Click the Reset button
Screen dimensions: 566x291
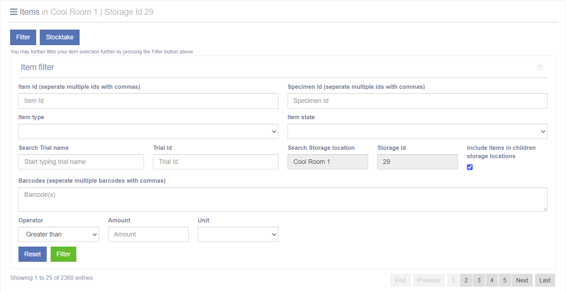tap(33, 254)
